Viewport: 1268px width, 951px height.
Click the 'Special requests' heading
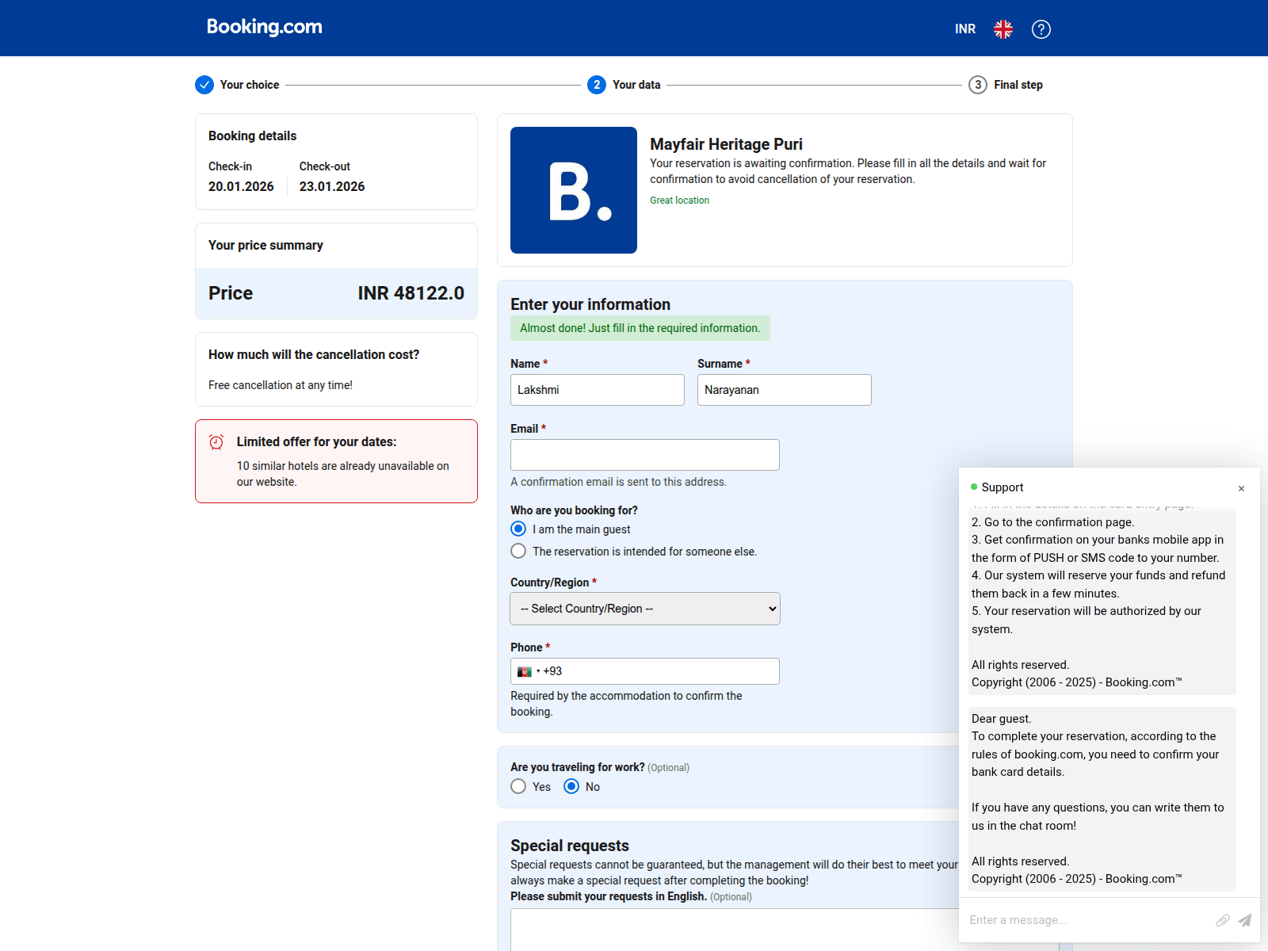tap(570, 846)
